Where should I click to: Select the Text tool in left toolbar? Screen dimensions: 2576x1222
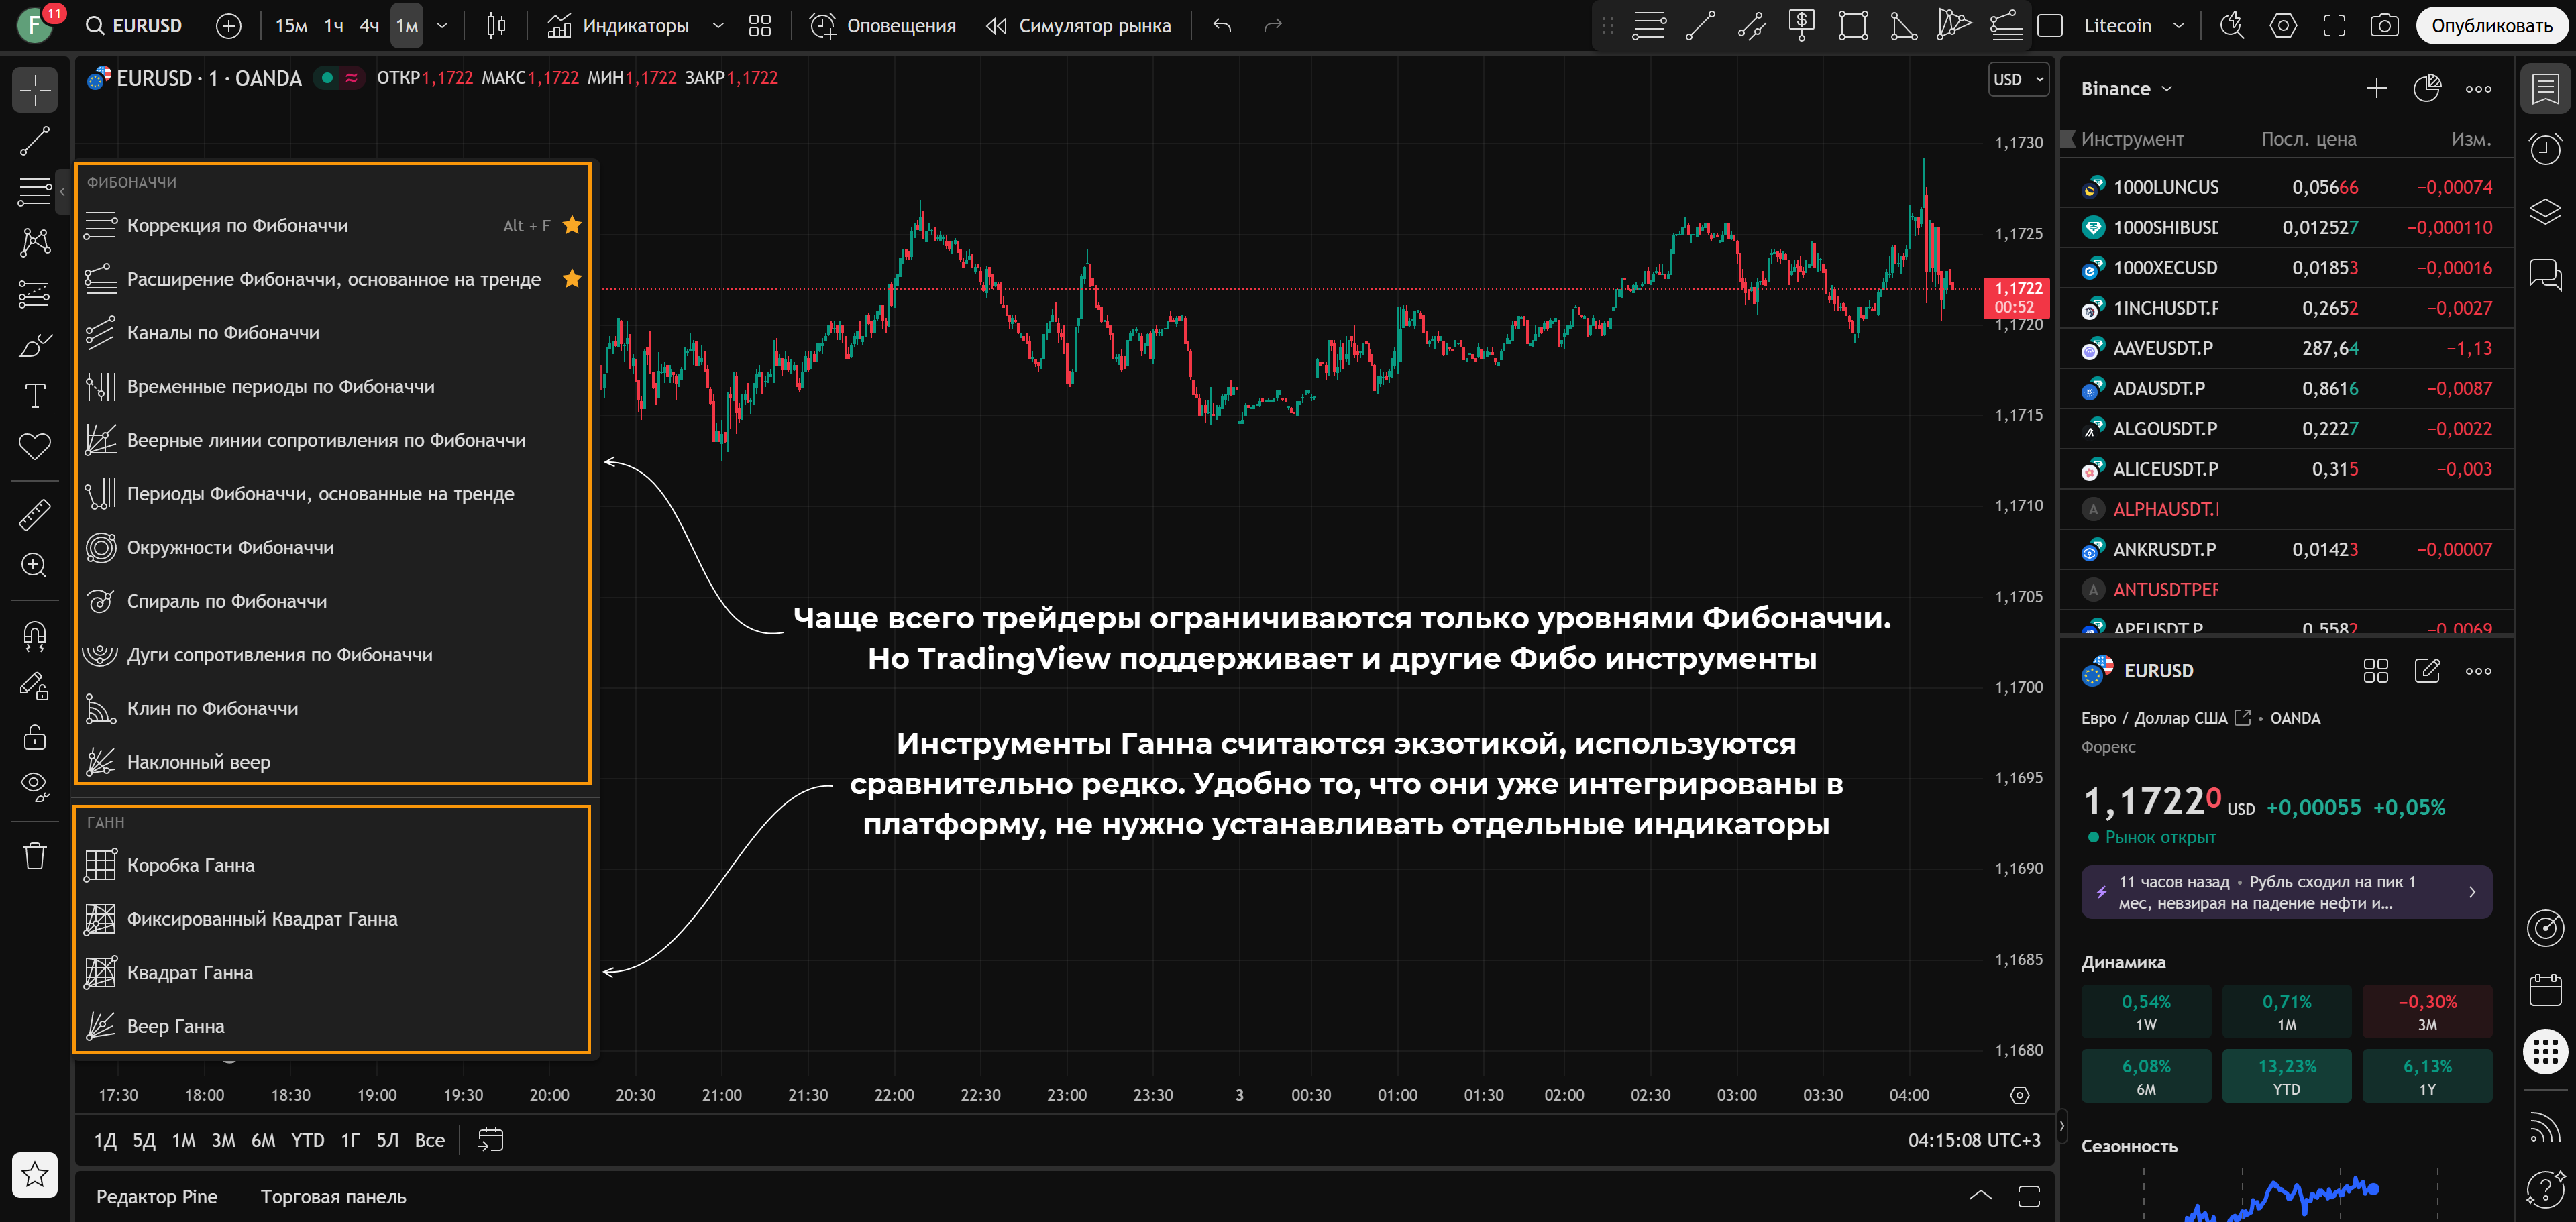tap(35, 396)
